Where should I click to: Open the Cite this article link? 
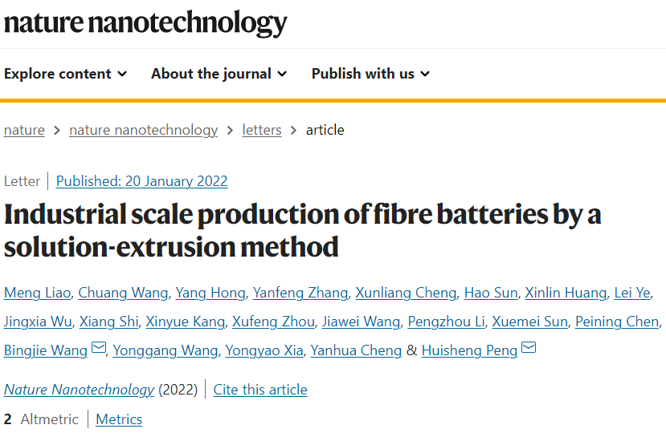coord(260,390)
